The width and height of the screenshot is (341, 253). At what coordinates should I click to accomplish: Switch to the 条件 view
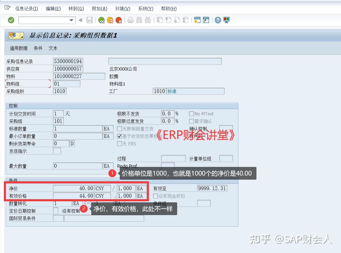click(x=38, y=48)
